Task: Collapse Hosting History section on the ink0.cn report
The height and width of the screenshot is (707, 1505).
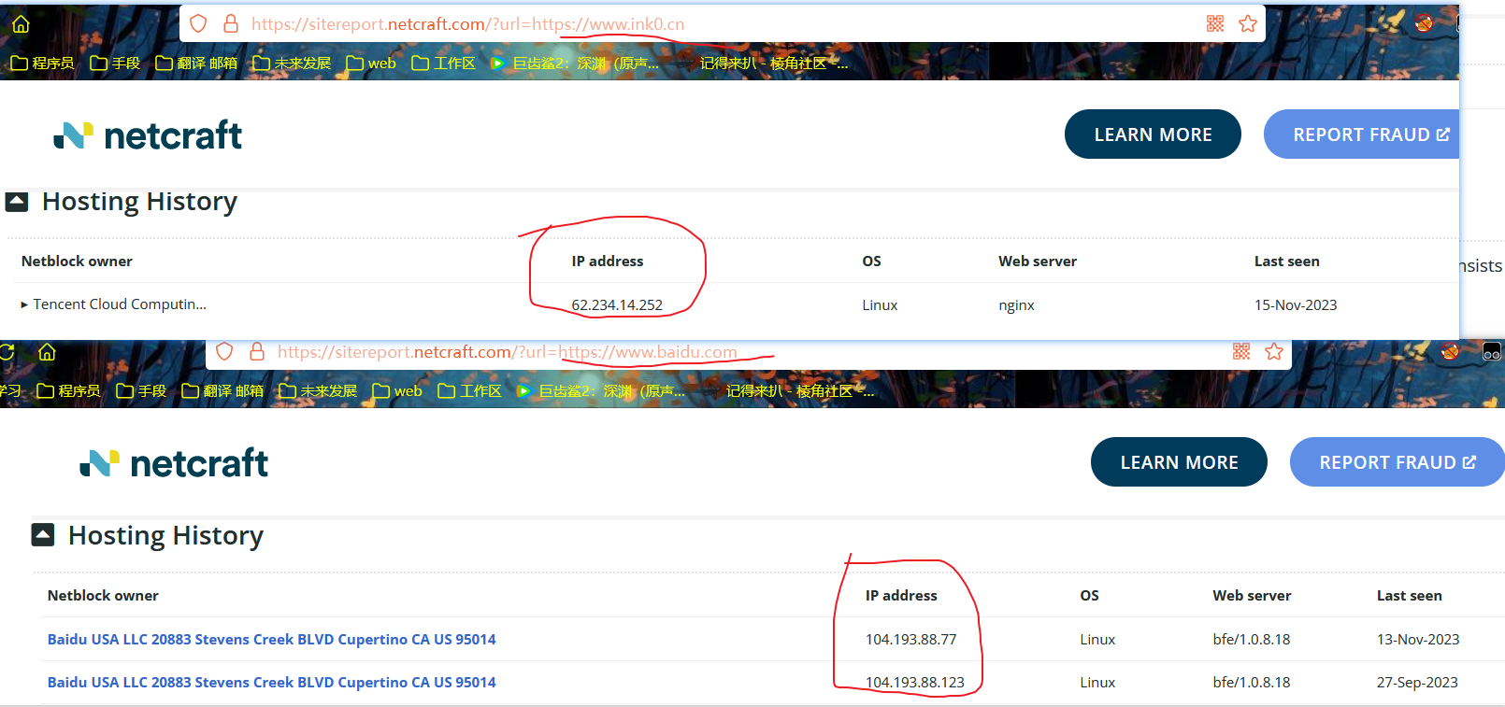Action: click(17, 201)
